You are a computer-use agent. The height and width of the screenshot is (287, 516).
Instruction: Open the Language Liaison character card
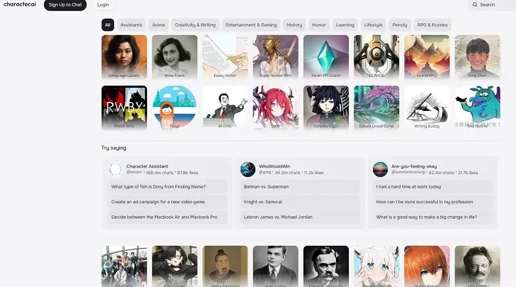click(124, 57)
